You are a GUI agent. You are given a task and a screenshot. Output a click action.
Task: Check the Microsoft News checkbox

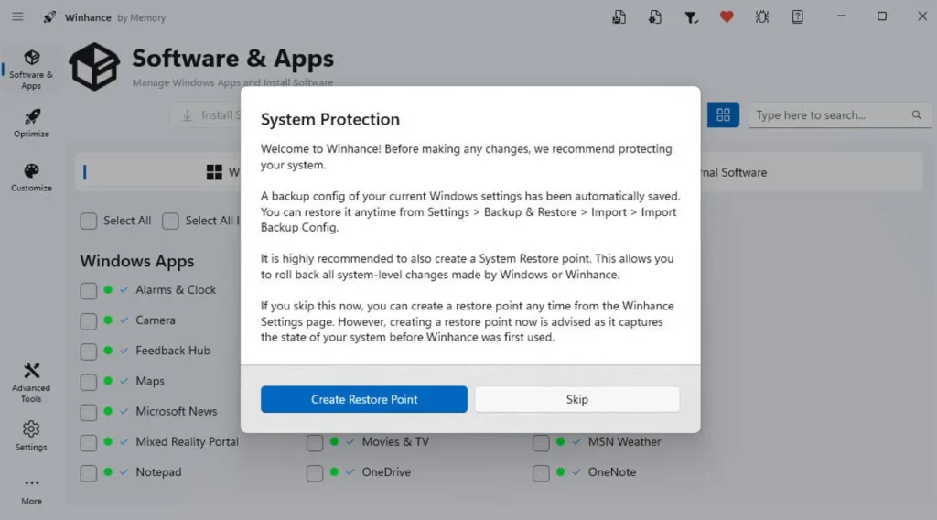click(x=89, y=412)
